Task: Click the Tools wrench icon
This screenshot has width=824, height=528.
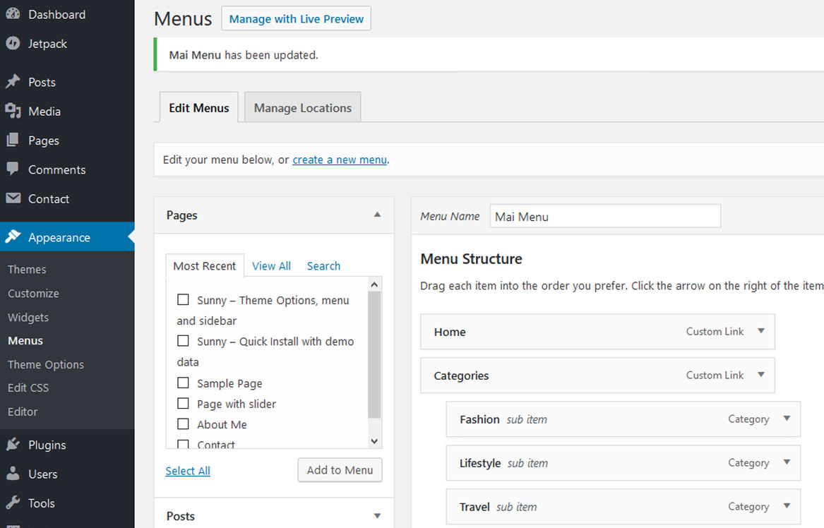Action: [x=13, y=503]
